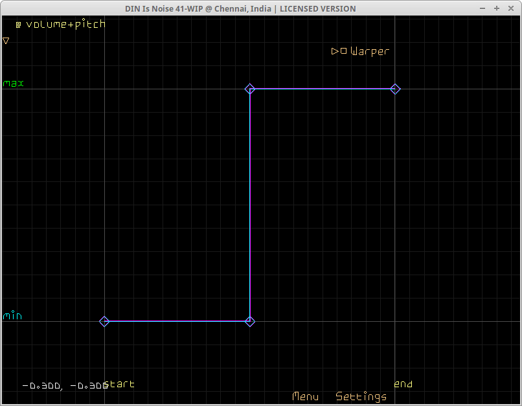522x406 pixels.
Task: Maximize the DIN Is Noise window
Action: 497,8
